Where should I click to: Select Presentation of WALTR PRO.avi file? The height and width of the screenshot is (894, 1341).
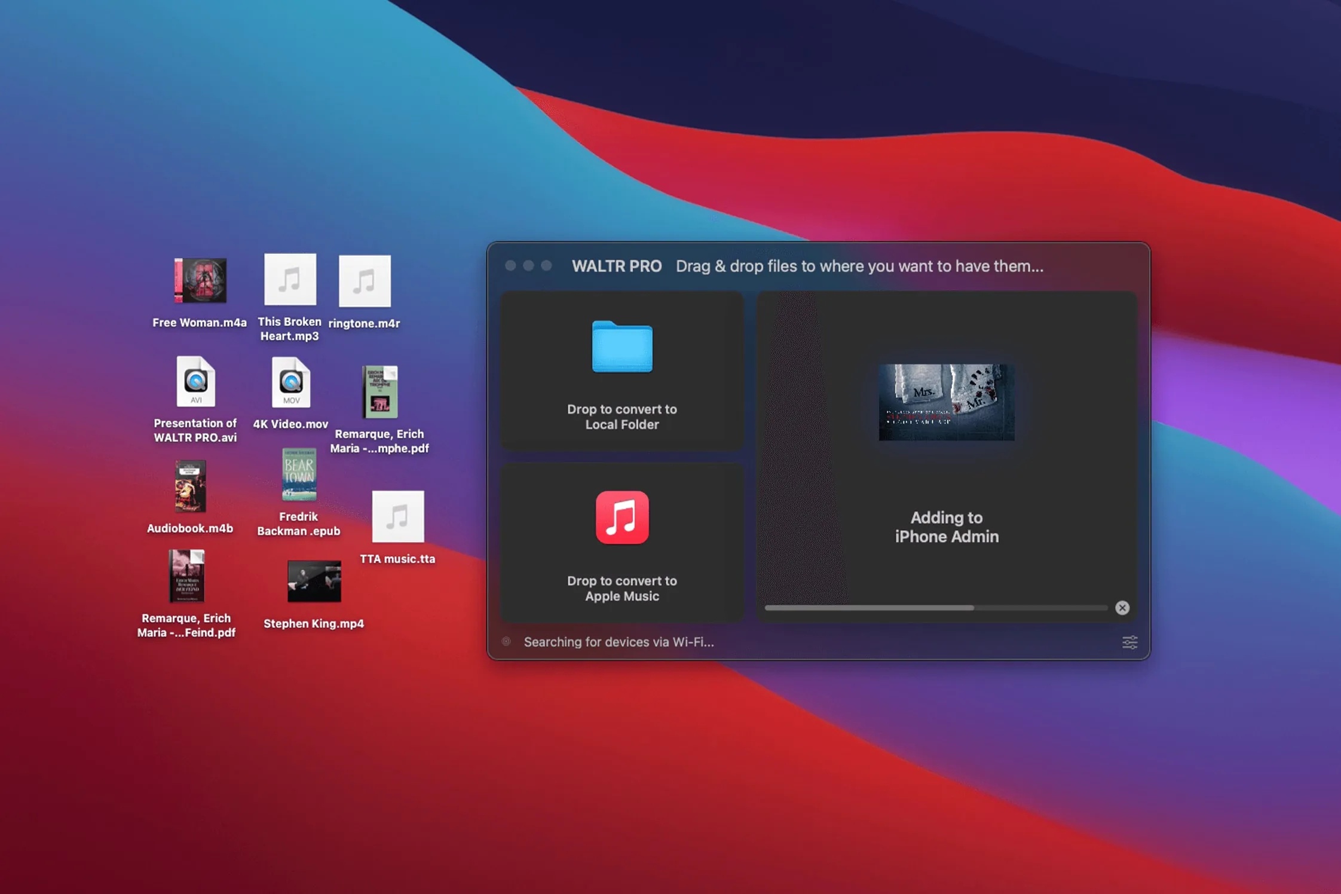click(x=195, y=382)
